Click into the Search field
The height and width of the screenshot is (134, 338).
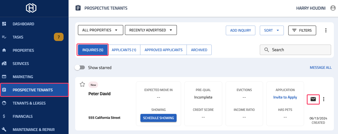pyautogui.click(x=295, y=50)
